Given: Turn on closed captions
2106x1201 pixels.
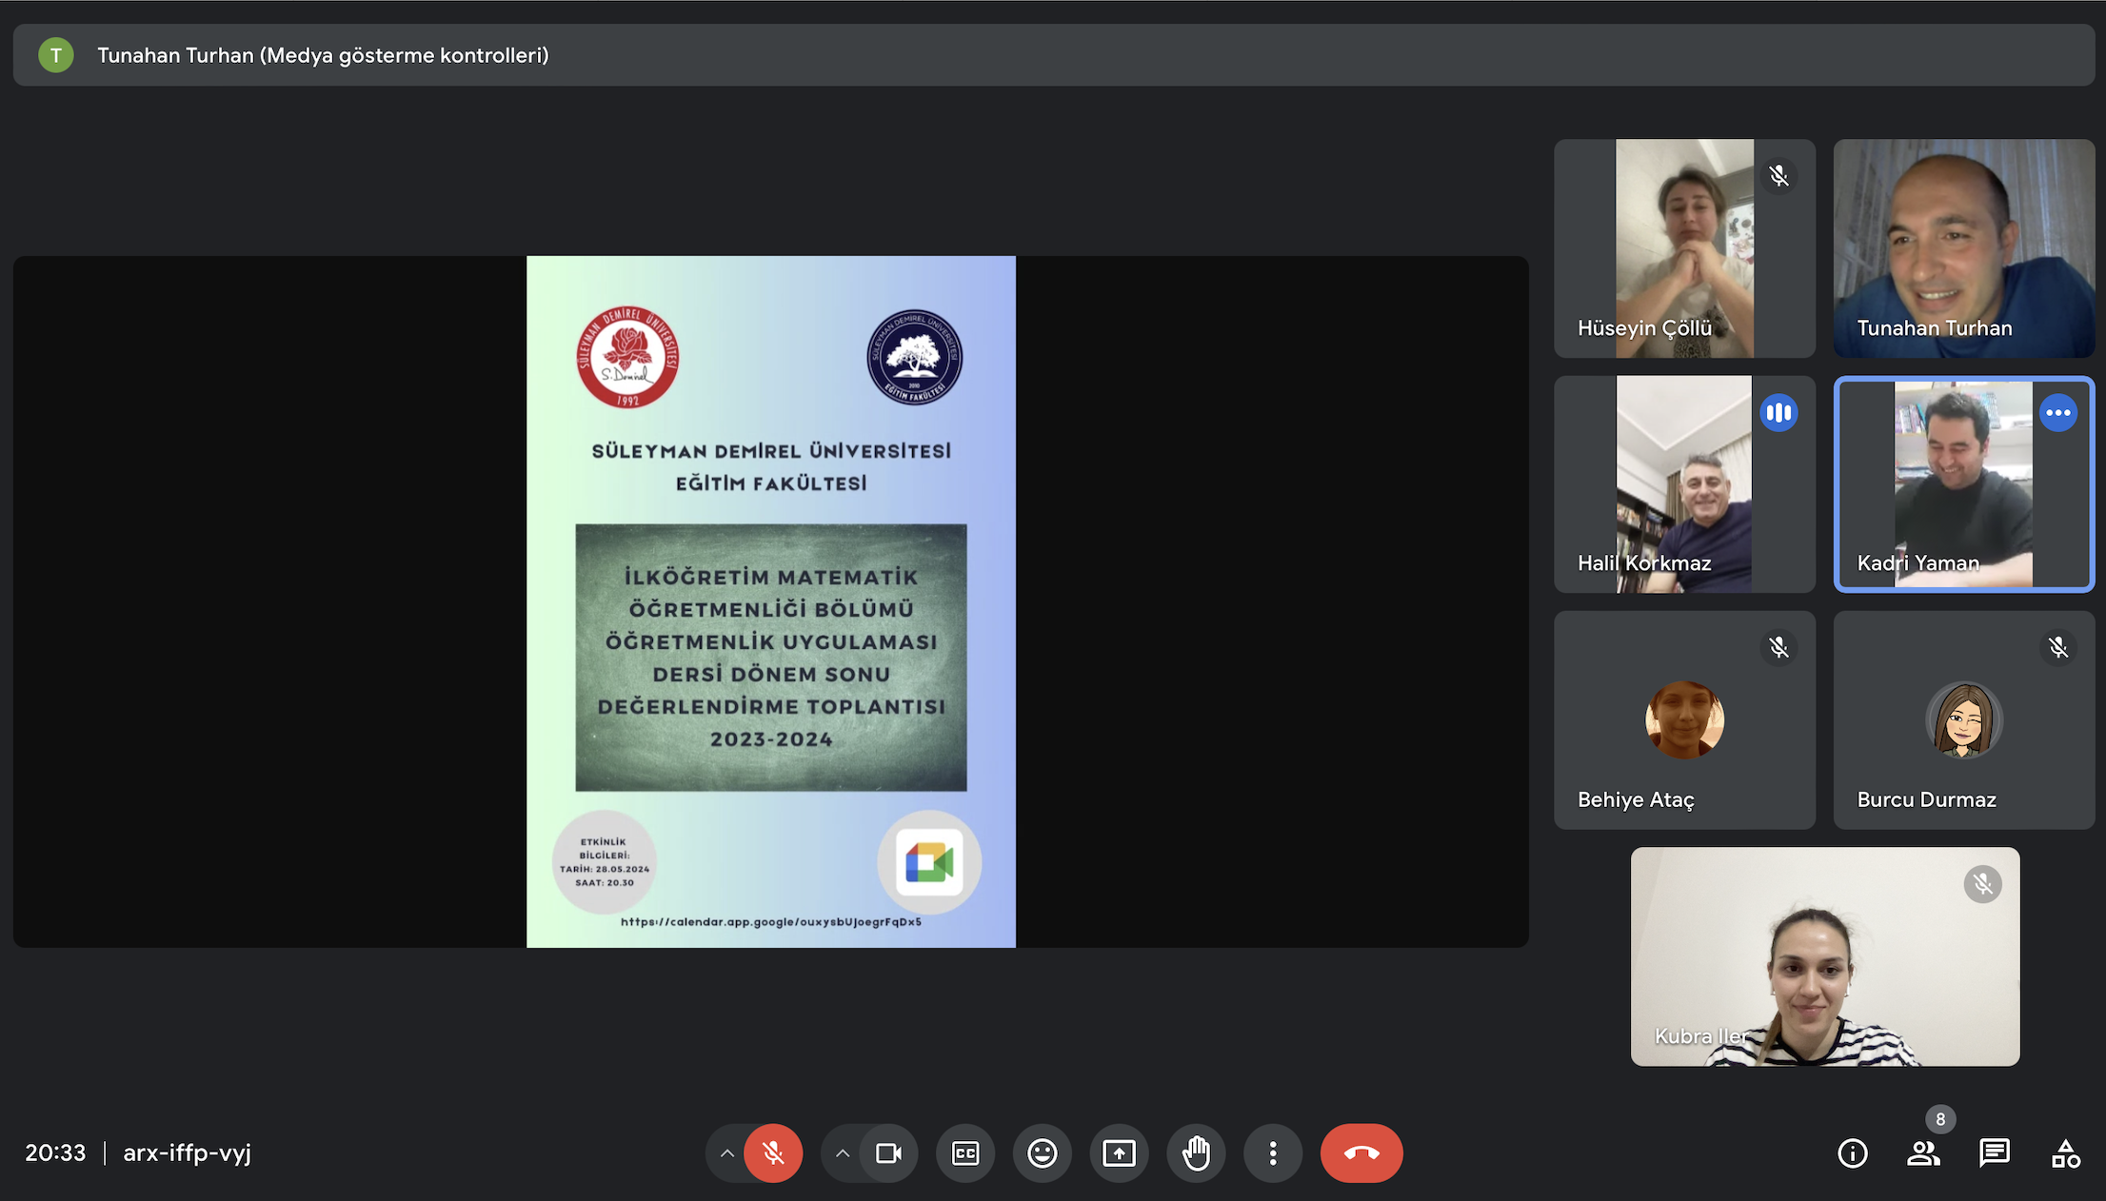Looking at the screenshot, I should (x=965, y=1153).
